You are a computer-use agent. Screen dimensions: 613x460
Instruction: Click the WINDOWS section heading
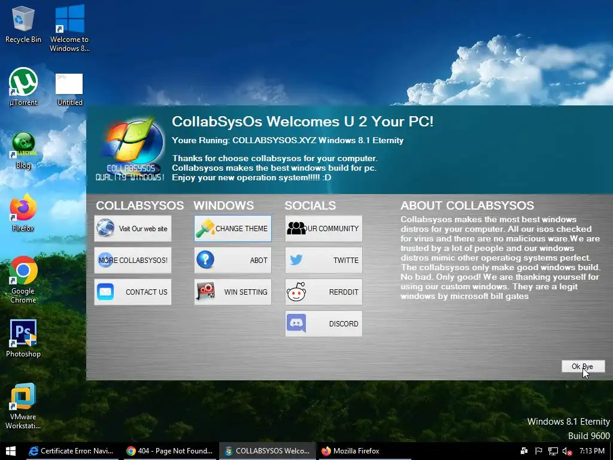pyautogui.click(x=224, y=205)
